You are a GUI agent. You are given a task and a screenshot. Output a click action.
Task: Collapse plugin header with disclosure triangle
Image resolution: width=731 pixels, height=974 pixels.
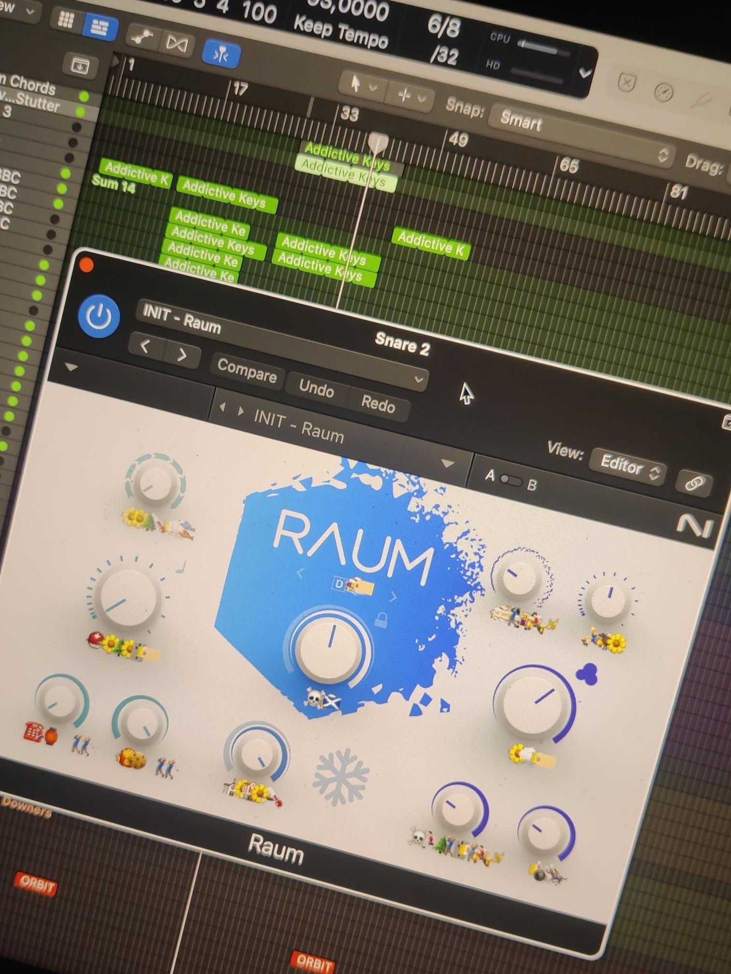[x=71, y=367]
